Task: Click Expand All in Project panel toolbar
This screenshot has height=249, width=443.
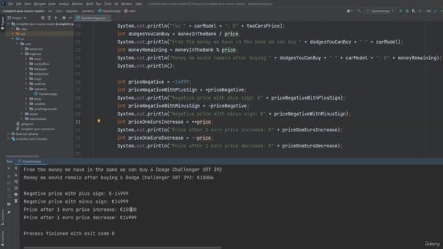Action: click(49, 18)
